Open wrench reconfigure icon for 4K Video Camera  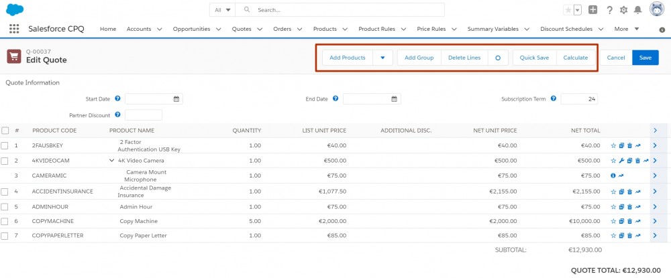(621, 161)
